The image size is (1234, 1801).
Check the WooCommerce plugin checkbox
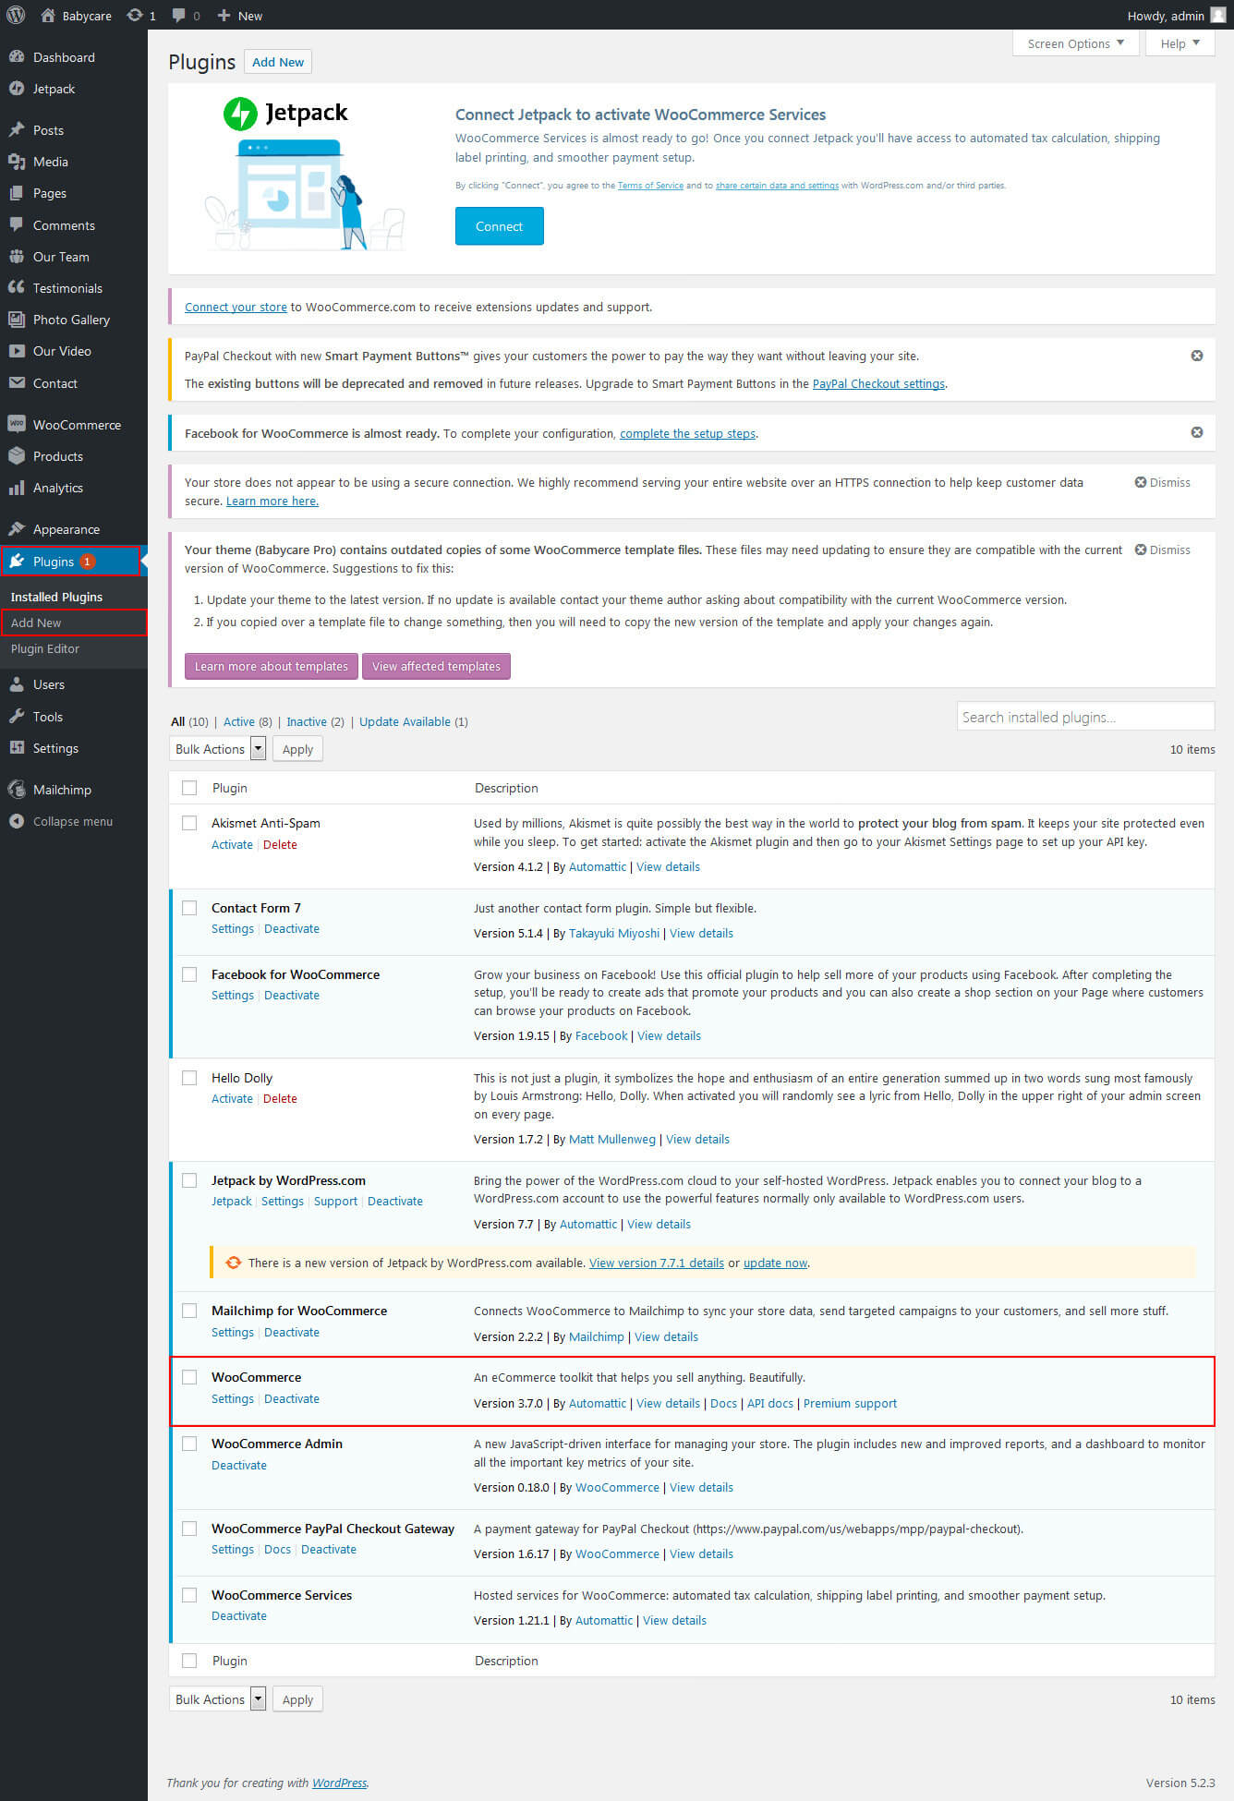tap(189, 1377)
